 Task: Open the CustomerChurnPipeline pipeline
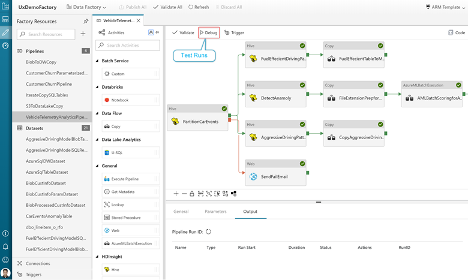(49, 84)
